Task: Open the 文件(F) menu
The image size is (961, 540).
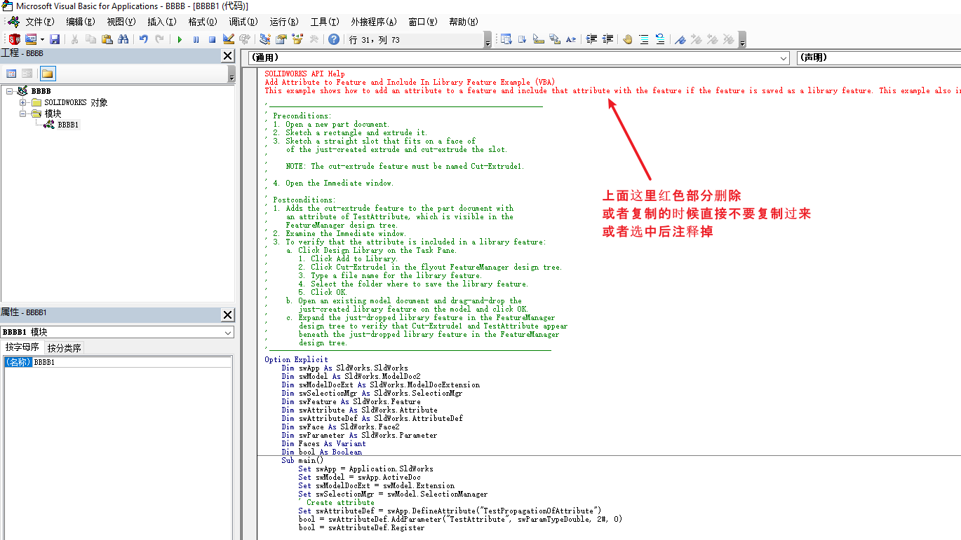Action: pyautogui.click(x=39, y=22)
